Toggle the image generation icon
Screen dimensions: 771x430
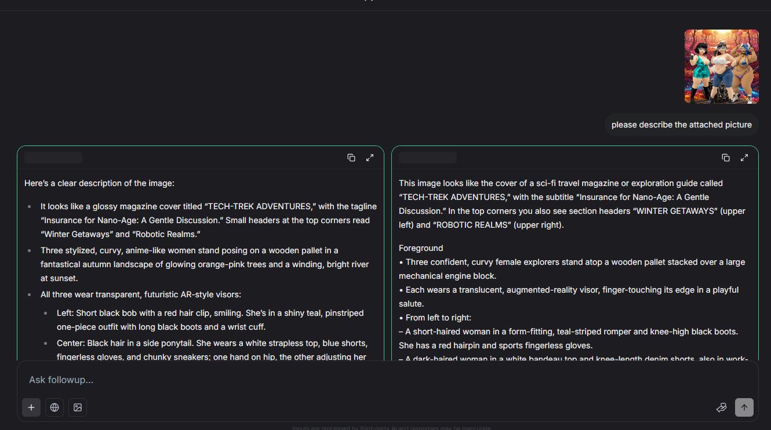coord(78,407)
